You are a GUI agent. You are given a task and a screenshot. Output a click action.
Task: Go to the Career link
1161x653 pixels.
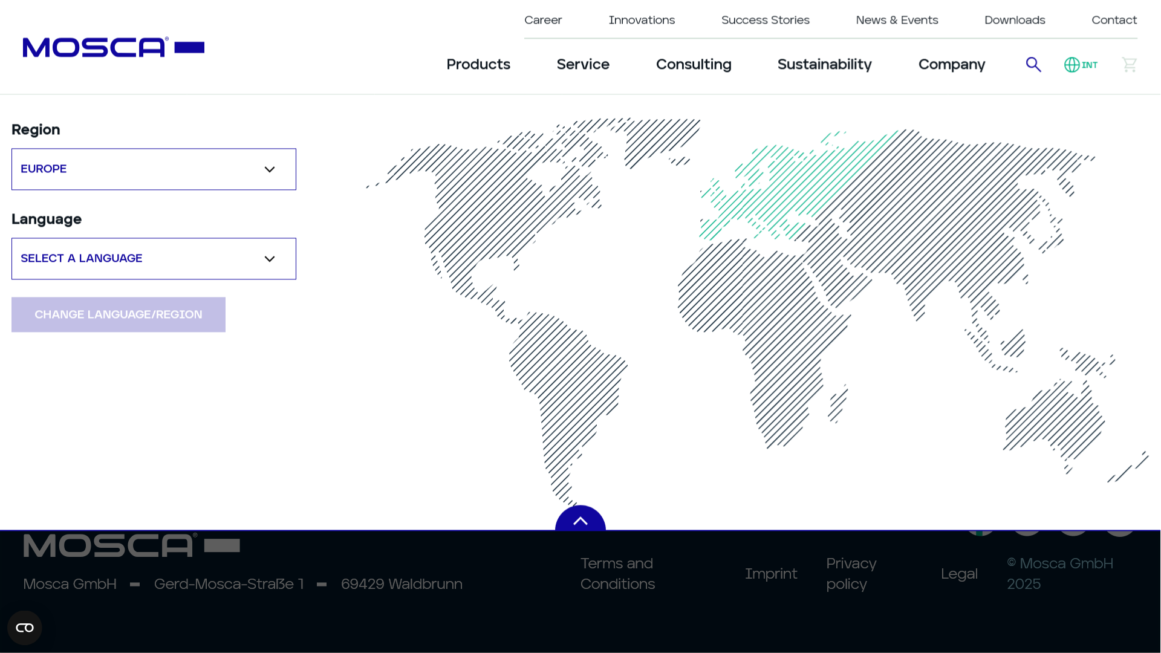pos(542,20)
